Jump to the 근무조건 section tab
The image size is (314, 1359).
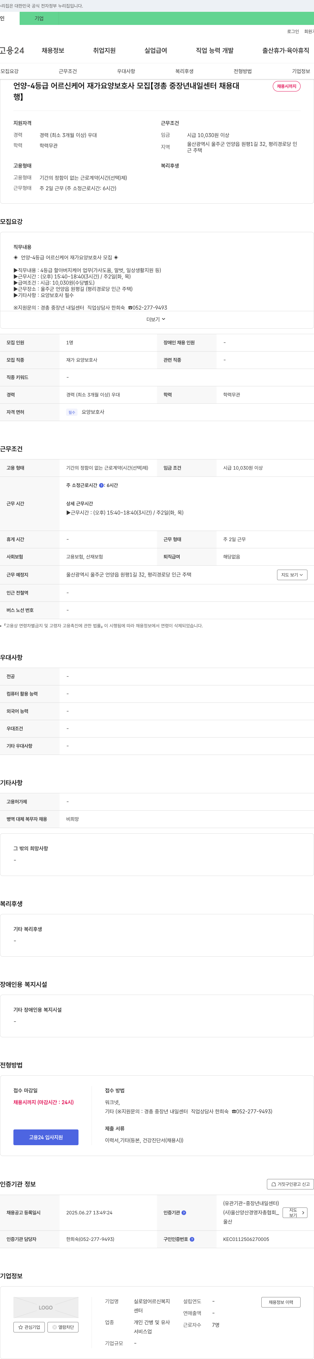(68, 71)
